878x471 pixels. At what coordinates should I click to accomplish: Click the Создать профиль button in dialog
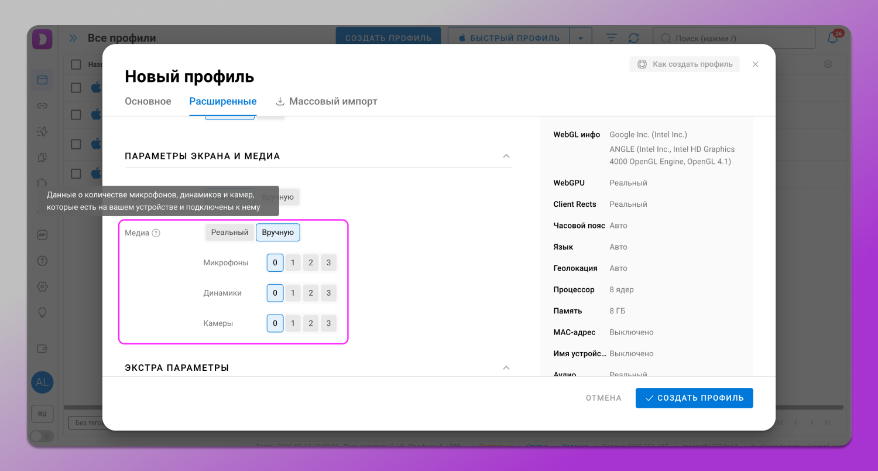694,398
